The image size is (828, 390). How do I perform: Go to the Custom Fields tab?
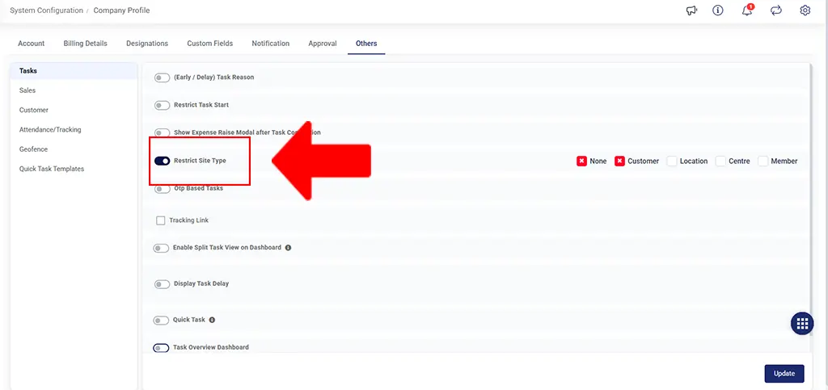point(209,44)
